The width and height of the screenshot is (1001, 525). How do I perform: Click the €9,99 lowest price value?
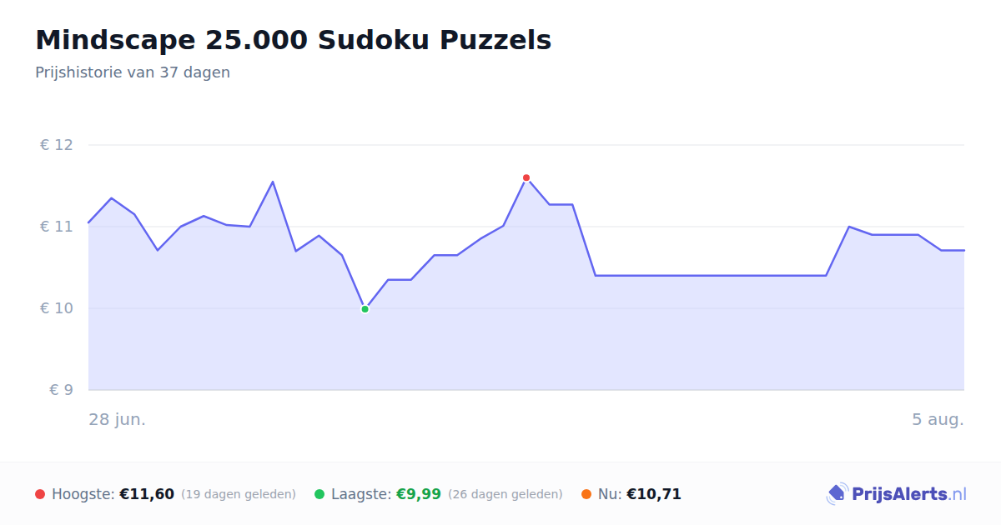pyautogui.click(x=419, y=494)
